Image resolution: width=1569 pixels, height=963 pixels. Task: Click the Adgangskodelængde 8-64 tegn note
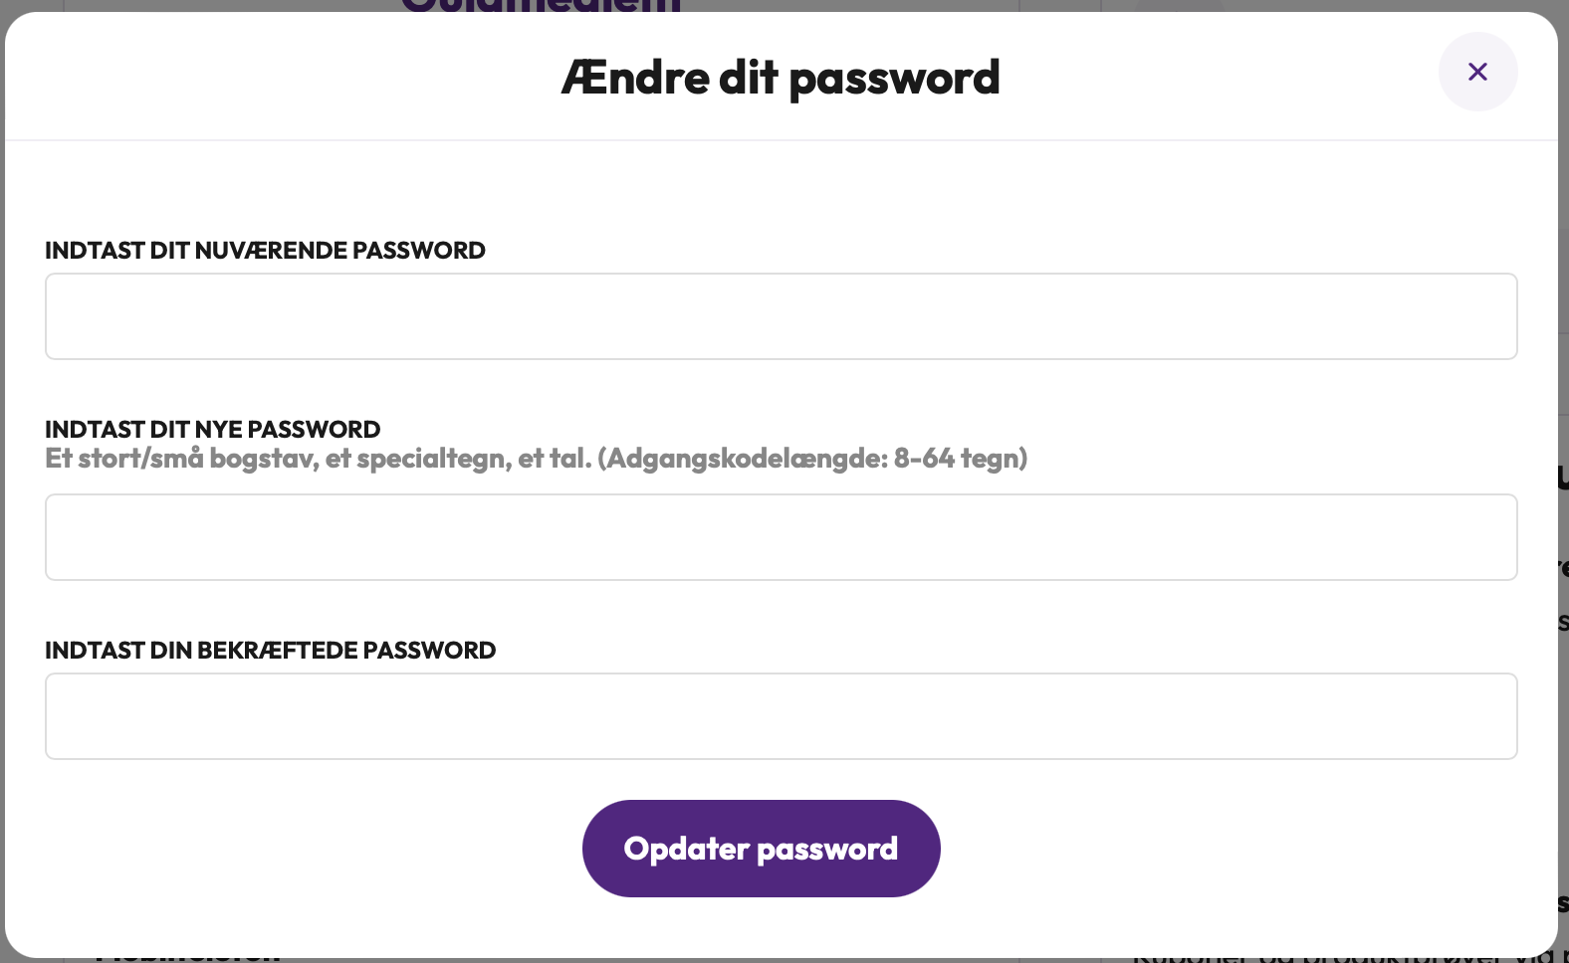click(812, 459)
